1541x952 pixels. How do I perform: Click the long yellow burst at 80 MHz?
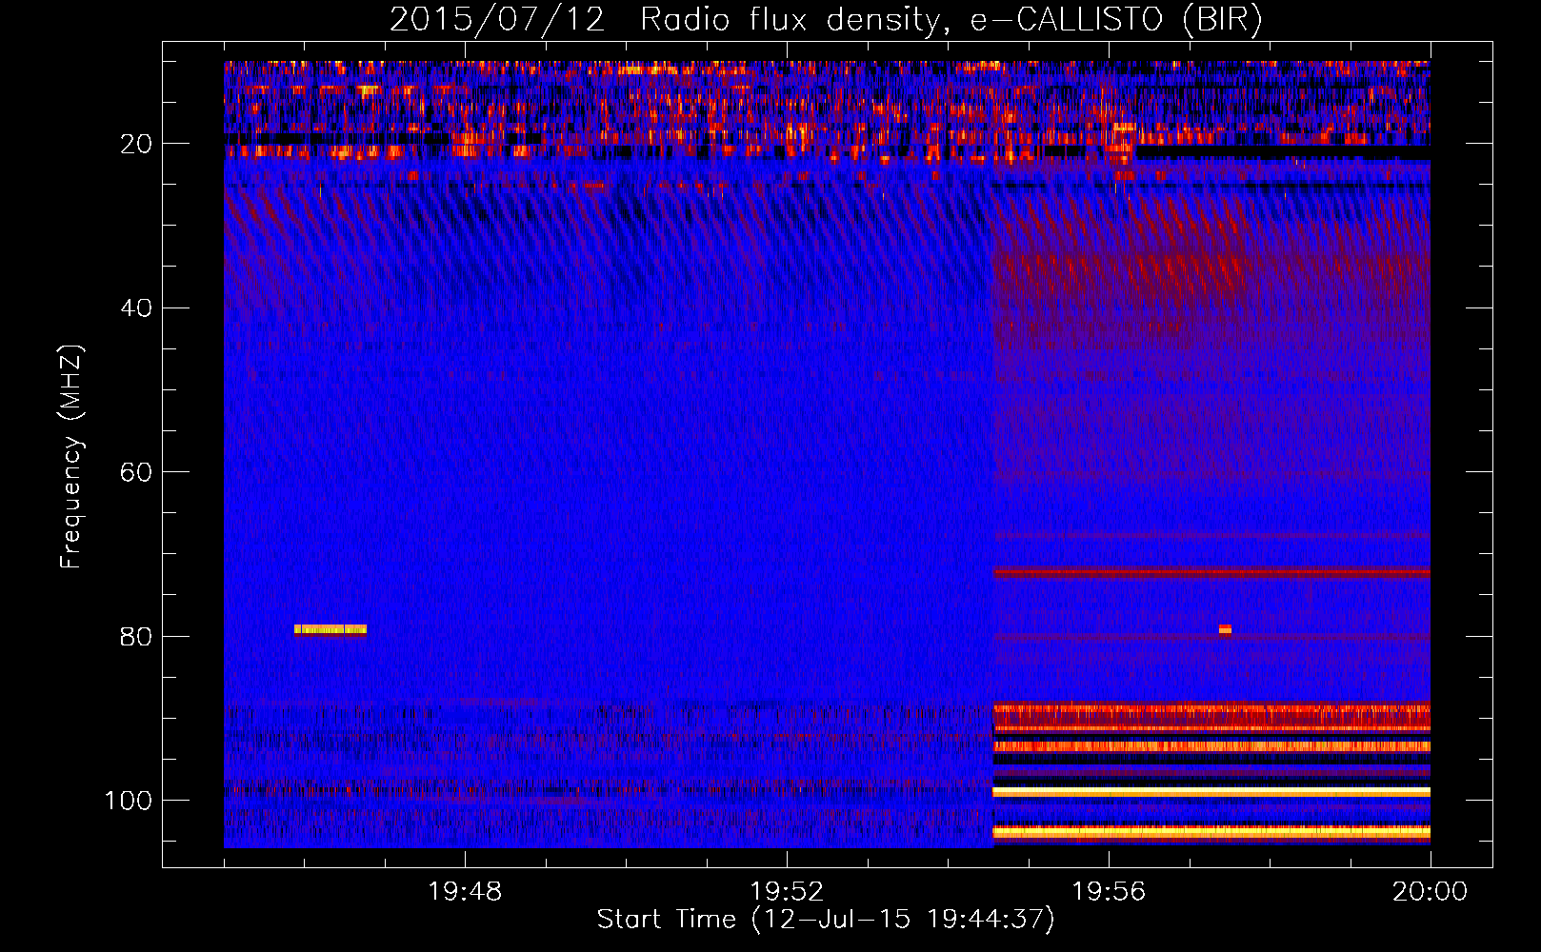click(x=330, y=629)
